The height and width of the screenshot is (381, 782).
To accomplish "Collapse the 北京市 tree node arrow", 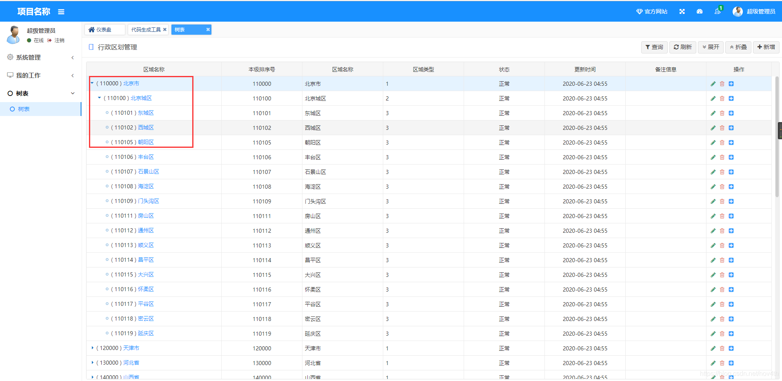I will (x=92, y=83).
